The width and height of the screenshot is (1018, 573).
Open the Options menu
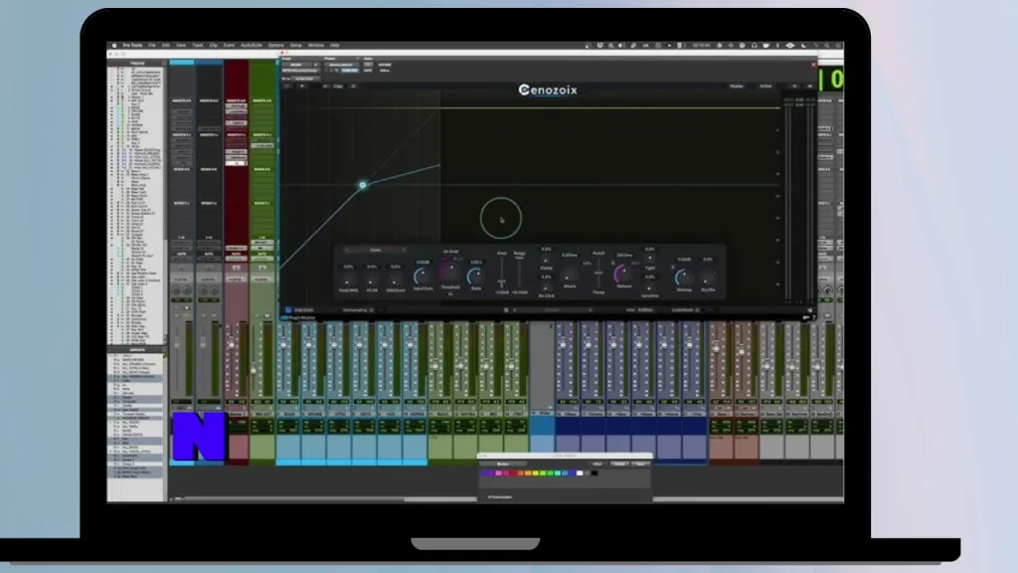(x=276, y=46)
